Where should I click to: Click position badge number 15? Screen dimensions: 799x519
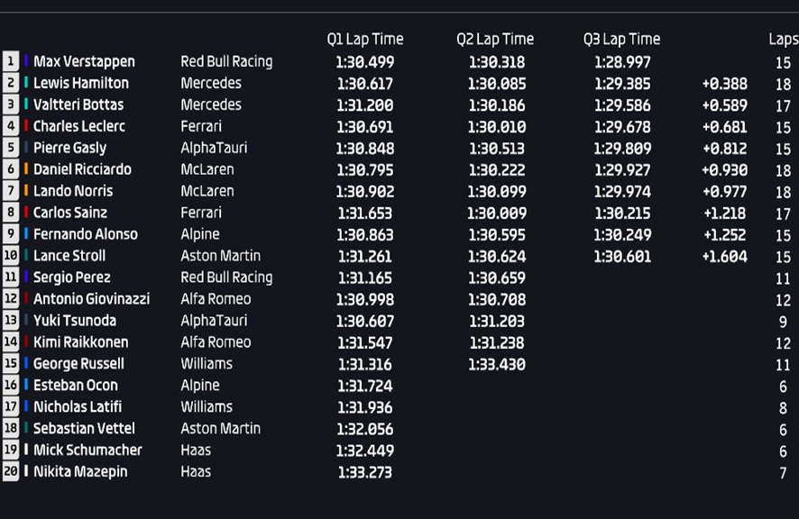(x=10, y=363)
